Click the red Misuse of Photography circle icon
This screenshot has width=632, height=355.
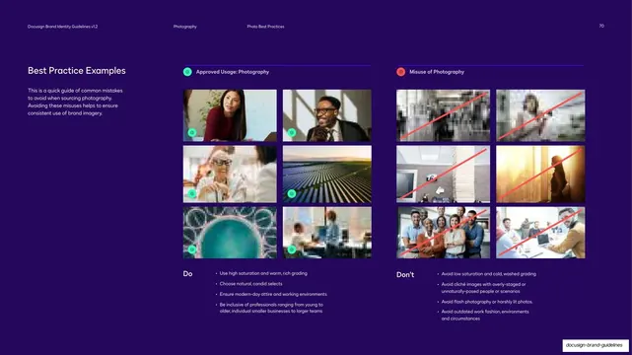pos(400,72)
